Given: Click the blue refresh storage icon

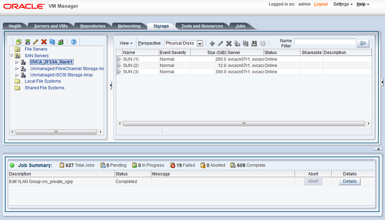Looking at the screenshot, I should (52, 42).
